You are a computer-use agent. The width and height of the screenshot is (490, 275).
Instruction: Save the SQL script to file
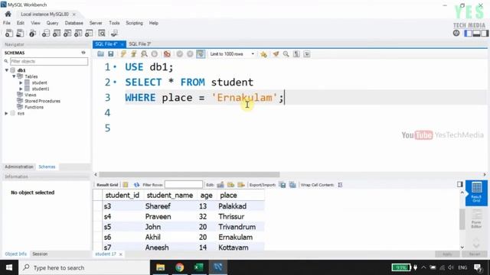point(110,54)
